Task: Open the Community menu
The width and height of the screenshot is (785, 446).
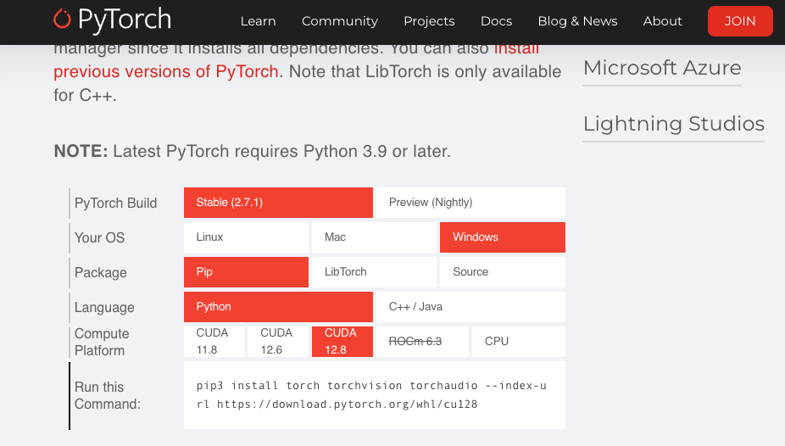Action: tap(339, 21)
